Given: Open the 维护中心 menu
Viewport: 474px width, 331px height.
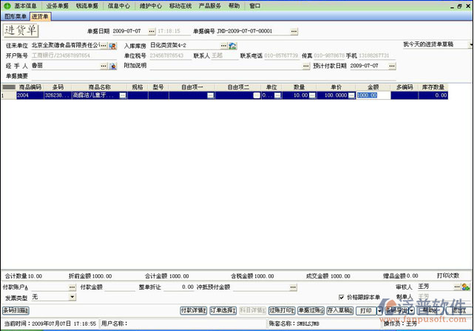Looking at the screenshot, I should (150, 5).
